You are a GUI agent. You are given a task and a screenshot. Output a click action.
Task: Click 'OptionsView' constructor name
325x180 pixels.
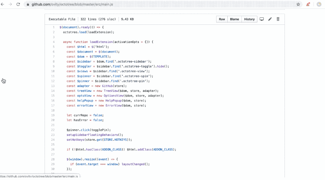point(113,96)
